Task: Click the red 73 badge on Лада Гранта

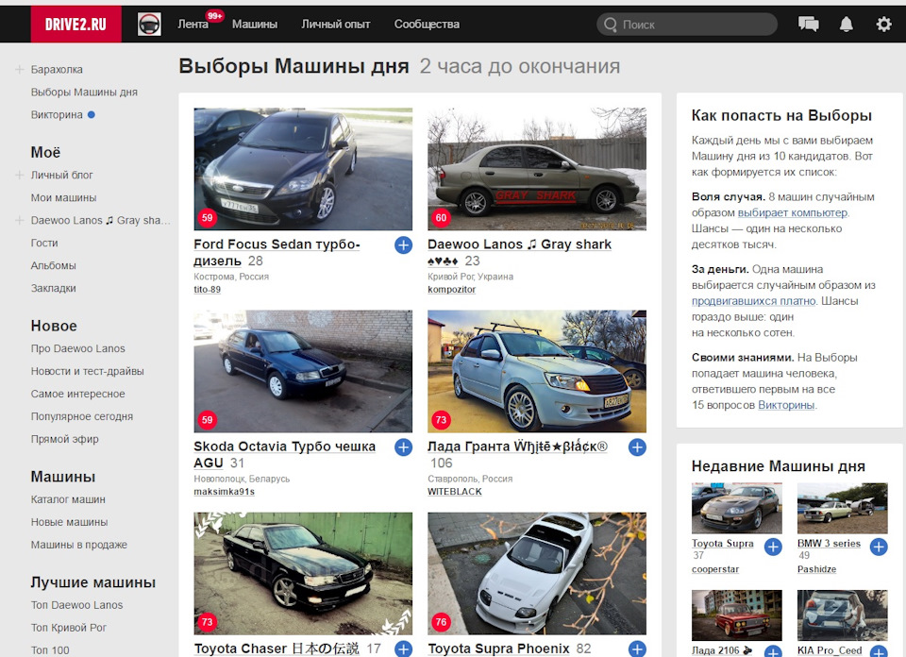Action: [441, 420]
